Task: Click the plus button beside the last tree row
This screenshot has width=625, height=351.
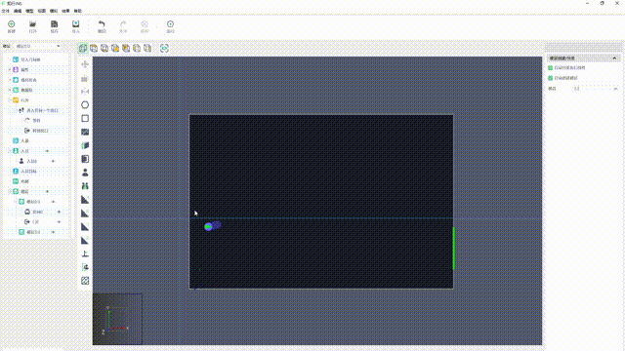Action: tap(53, 232)
